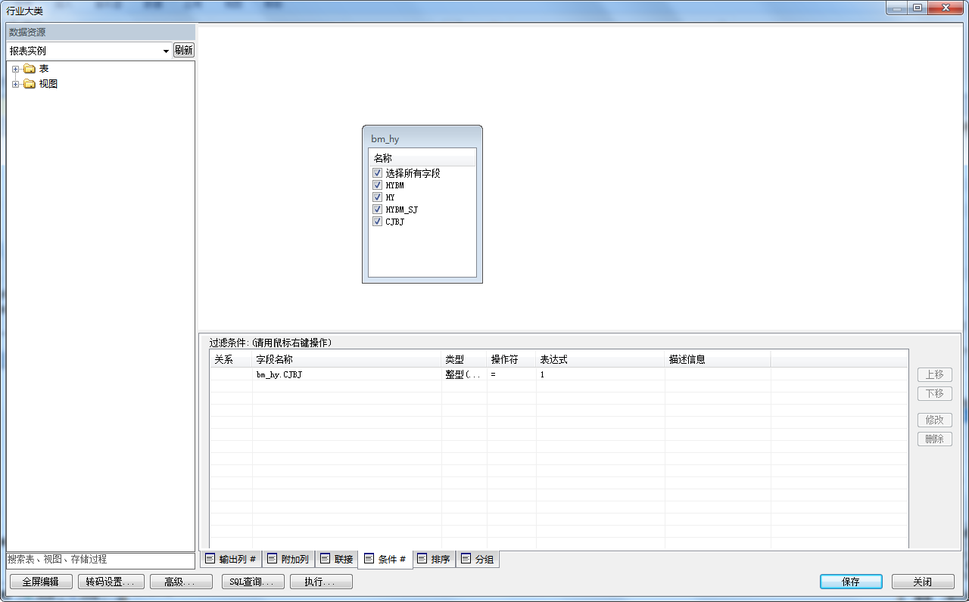Uncheck the CJBJ field checkbox
The width and height of the screenshot is (969, 602).
click(x=377, y=222)
